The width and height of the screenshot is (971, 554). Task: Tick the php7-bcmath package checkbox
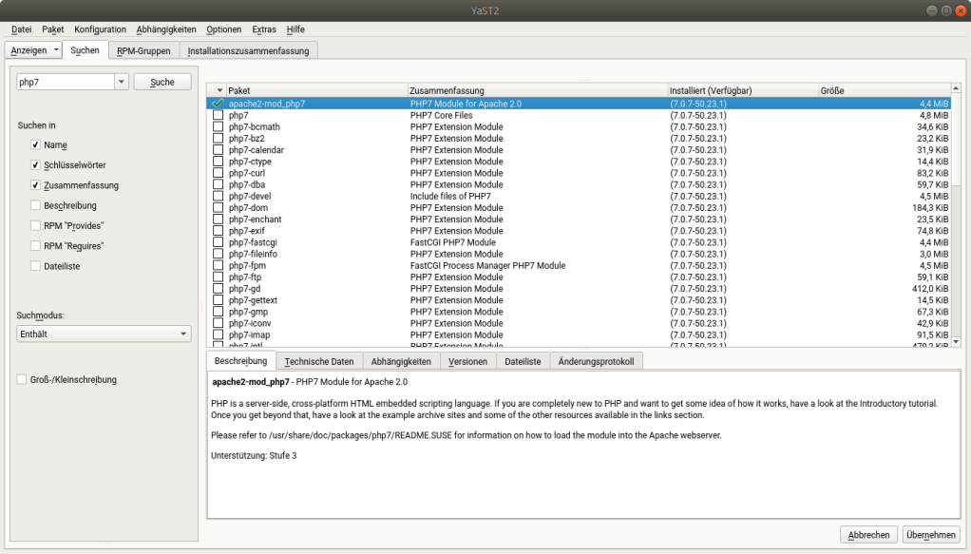218,126
